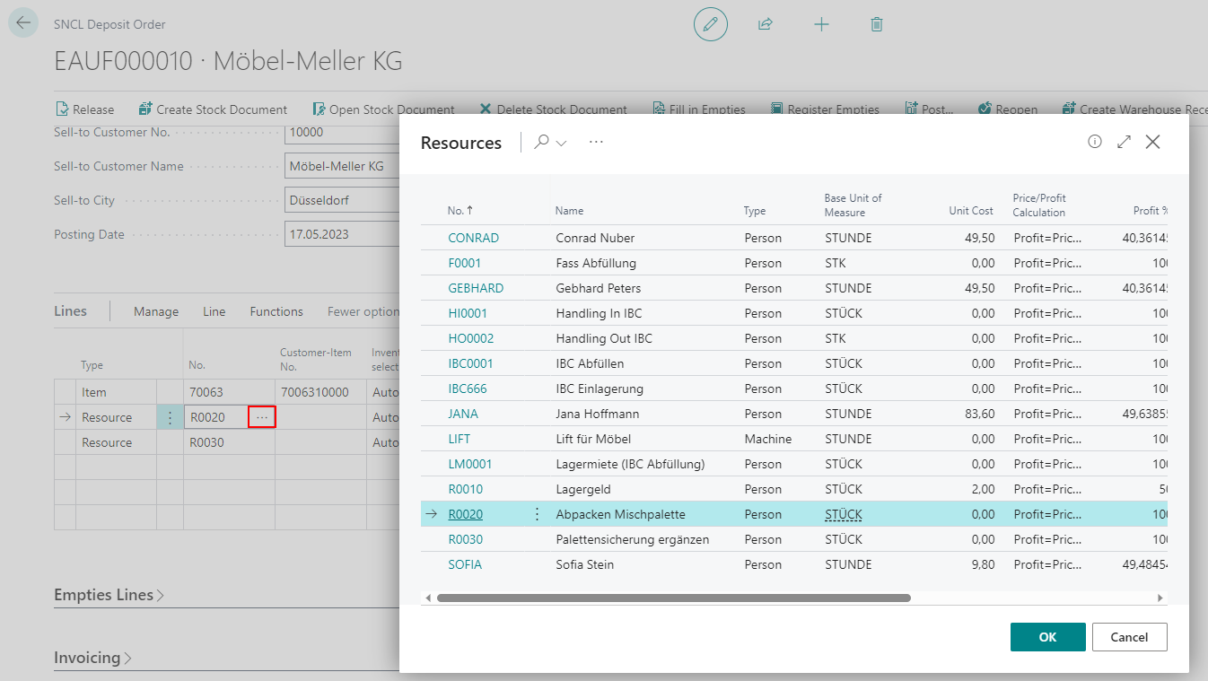Open row menu for R0020 resource

[x=537, y=514]
